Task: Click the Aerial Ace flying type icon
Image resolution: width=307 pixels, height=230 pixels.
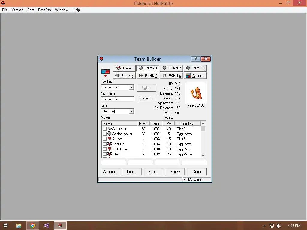Action: click(109, 128)
